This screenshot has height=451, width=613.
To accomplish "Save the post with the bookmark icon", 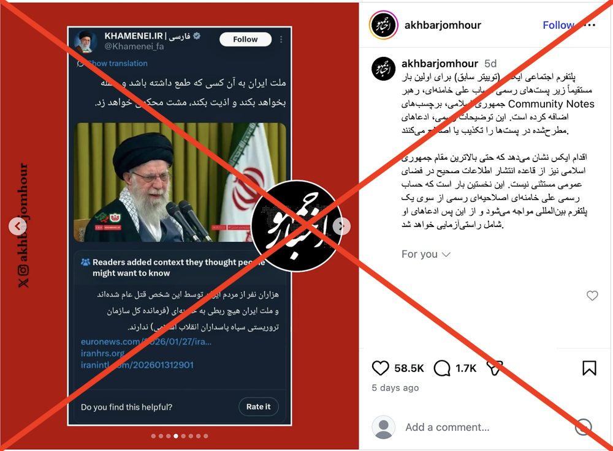I will pos(589,368).
